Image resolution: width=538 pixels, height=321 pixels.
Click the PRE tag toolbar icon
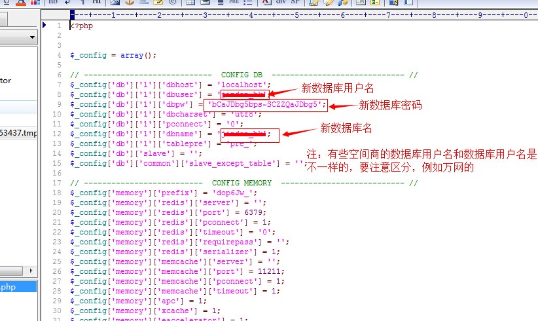coord(234,3)
